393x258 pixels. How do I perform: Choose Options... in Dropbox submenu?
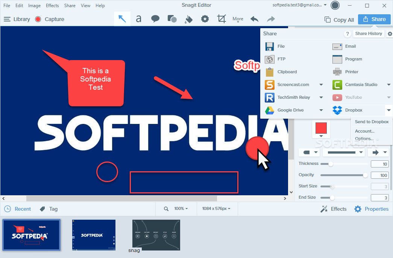pyautogui.click(x=364, y=138)
